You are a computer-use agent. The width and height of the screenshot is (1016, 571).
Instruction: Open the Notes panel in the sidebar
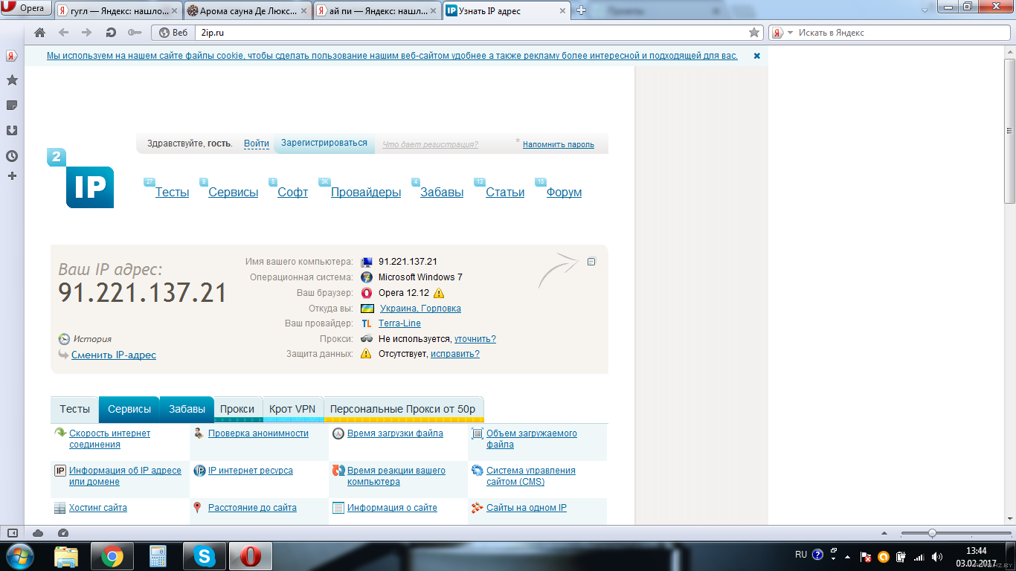[12, 105]
